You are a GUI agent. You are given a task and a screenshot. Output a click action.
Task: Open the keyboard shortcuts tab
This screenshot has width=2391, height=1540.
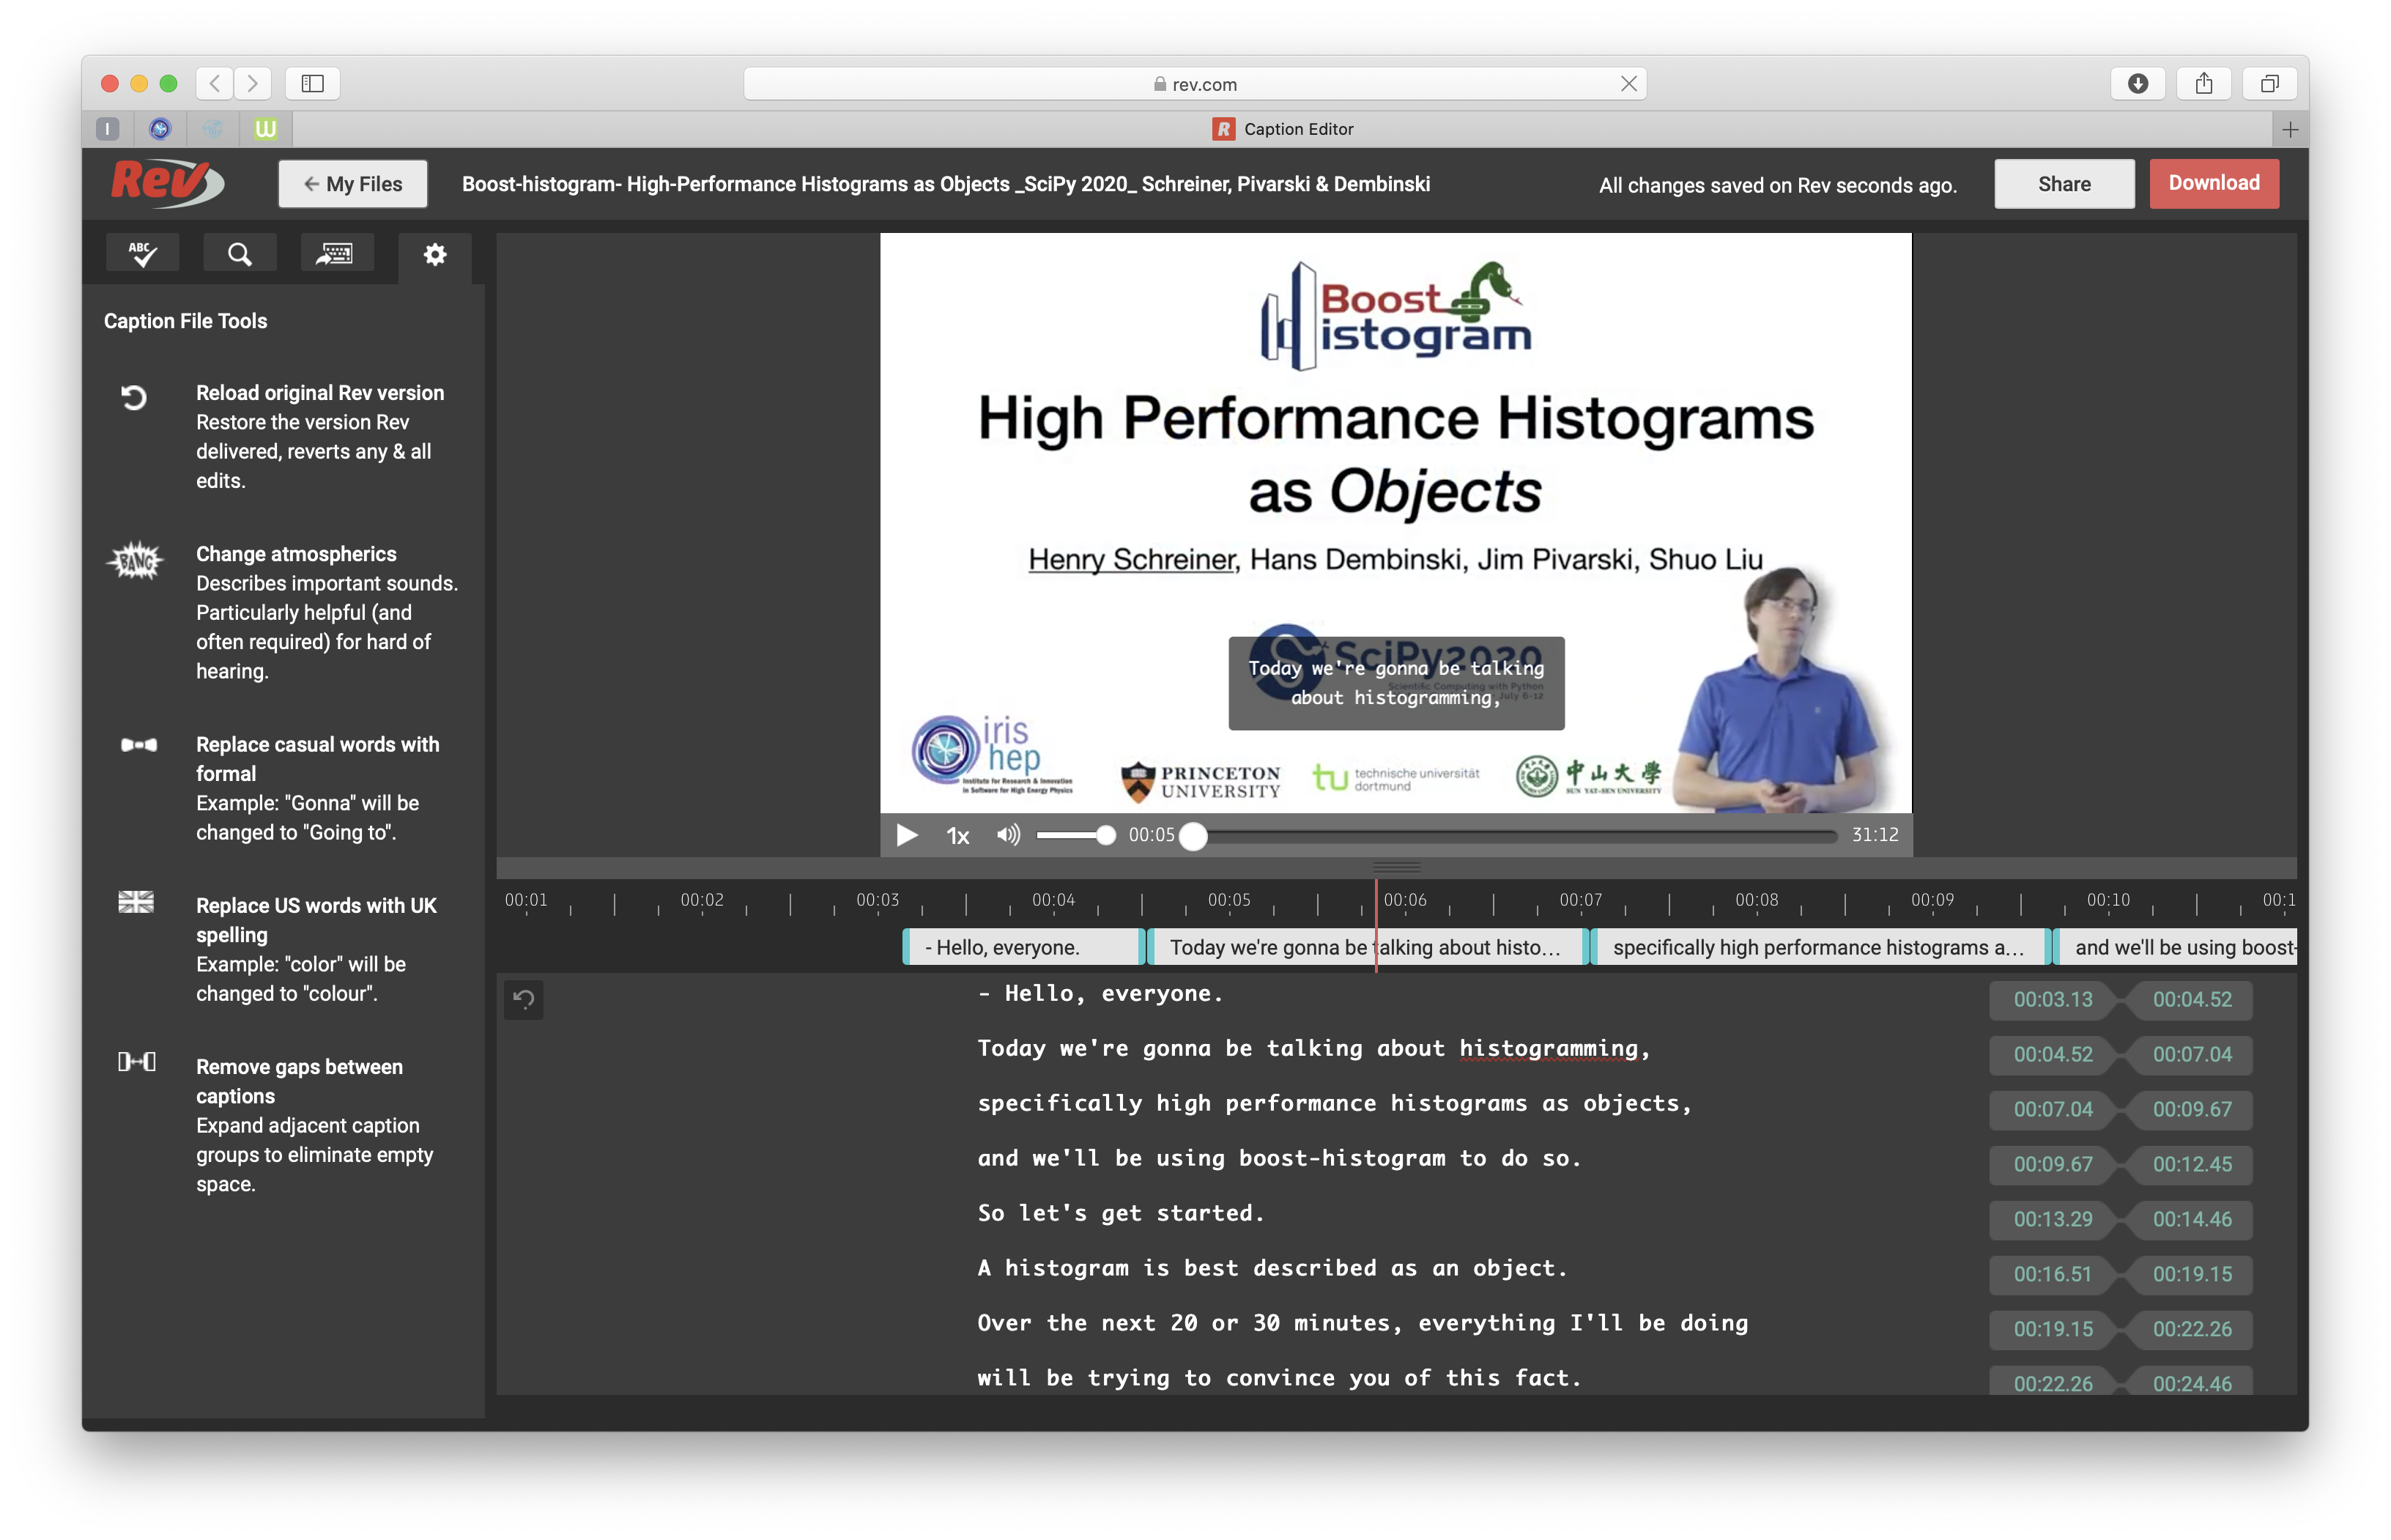point(337,254)
